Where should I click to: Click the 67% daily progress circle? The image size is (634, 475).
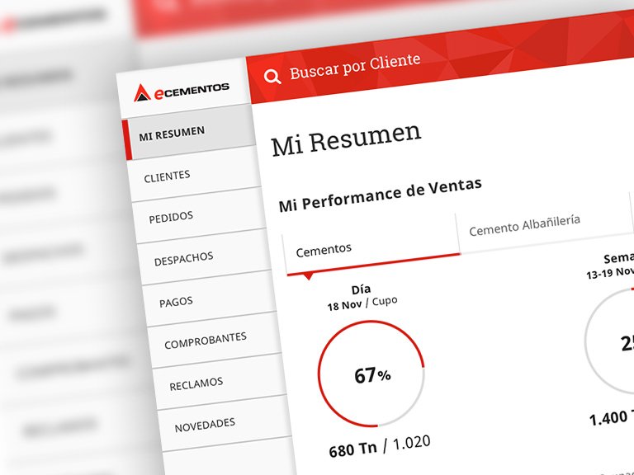pos(371,375)
